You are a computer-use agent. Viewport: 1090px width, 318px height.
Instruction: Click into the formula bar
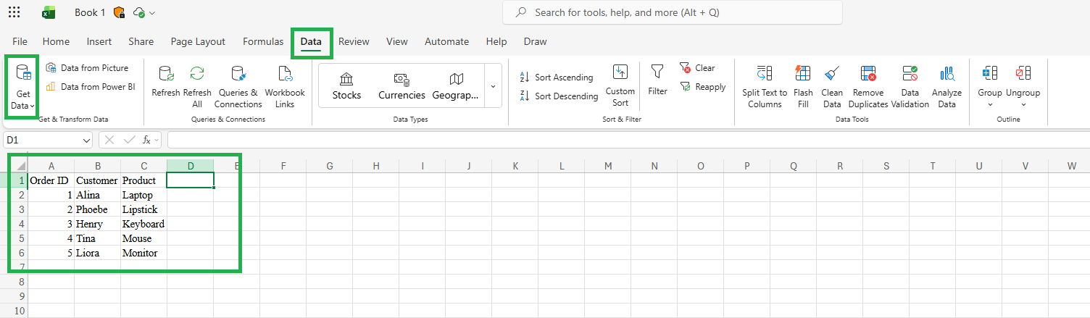coord(628,140)
